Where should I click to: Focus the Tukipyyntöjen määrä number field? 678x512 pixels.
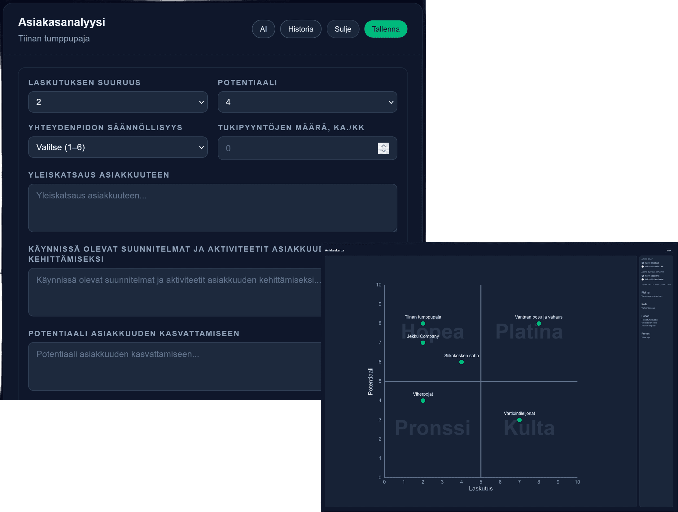coord(308,148)
